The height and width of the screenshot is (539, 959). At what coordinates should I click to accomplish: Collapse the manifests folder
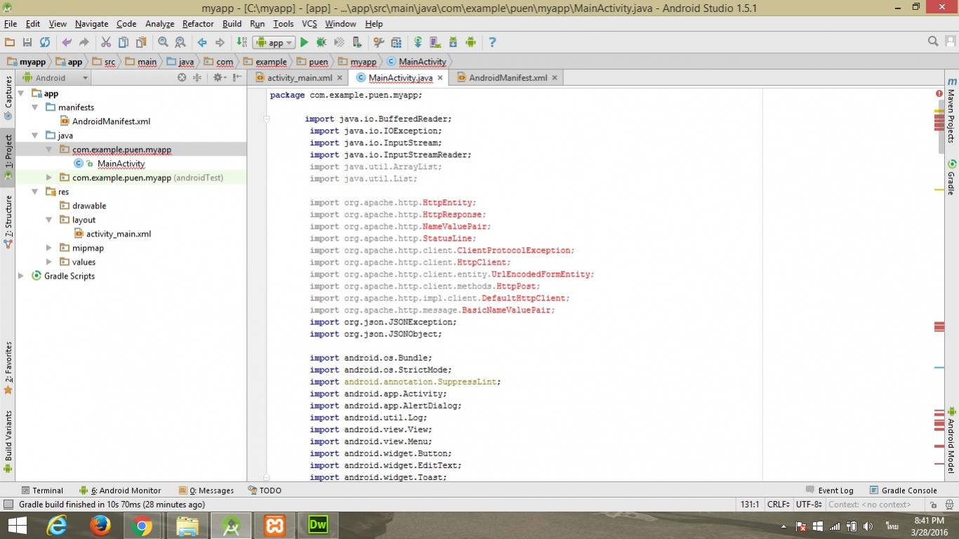coord(35,107)
